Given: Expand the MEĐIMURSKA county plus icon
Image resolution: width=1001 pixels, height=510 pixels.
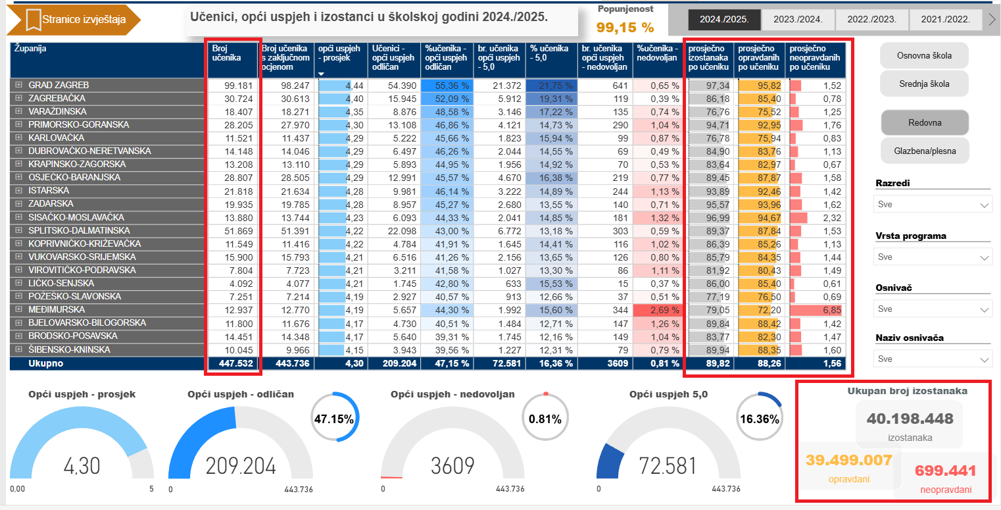Looking at the screenshot, I should pyautogui.click(x=18, y=310).
